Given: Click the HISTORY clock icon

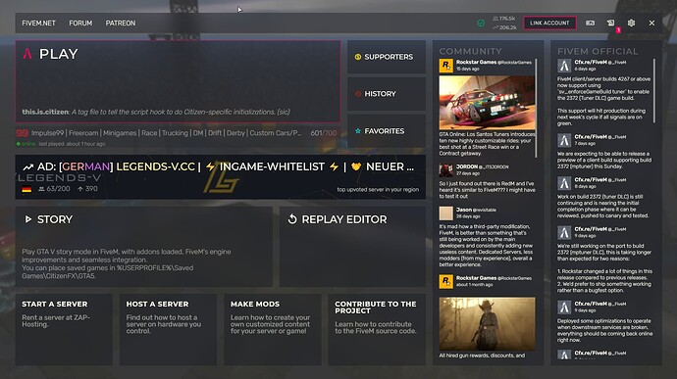Looking at the screenshot, I should click(358, 94).
